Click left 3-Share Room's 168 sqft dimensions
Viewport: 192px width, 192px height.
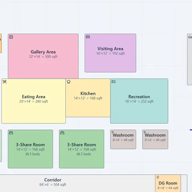pos(31,149)
